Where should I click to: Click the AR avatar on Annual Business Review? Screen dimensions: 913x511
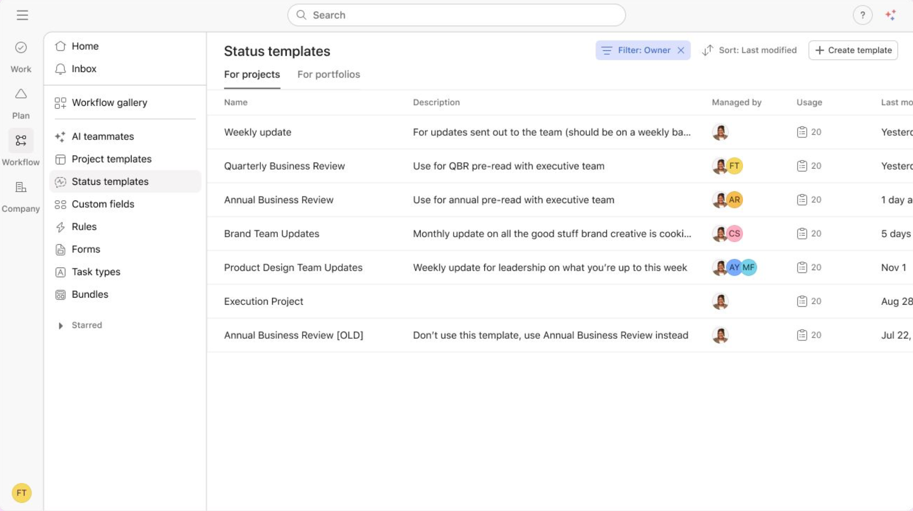tap(734, 200)
